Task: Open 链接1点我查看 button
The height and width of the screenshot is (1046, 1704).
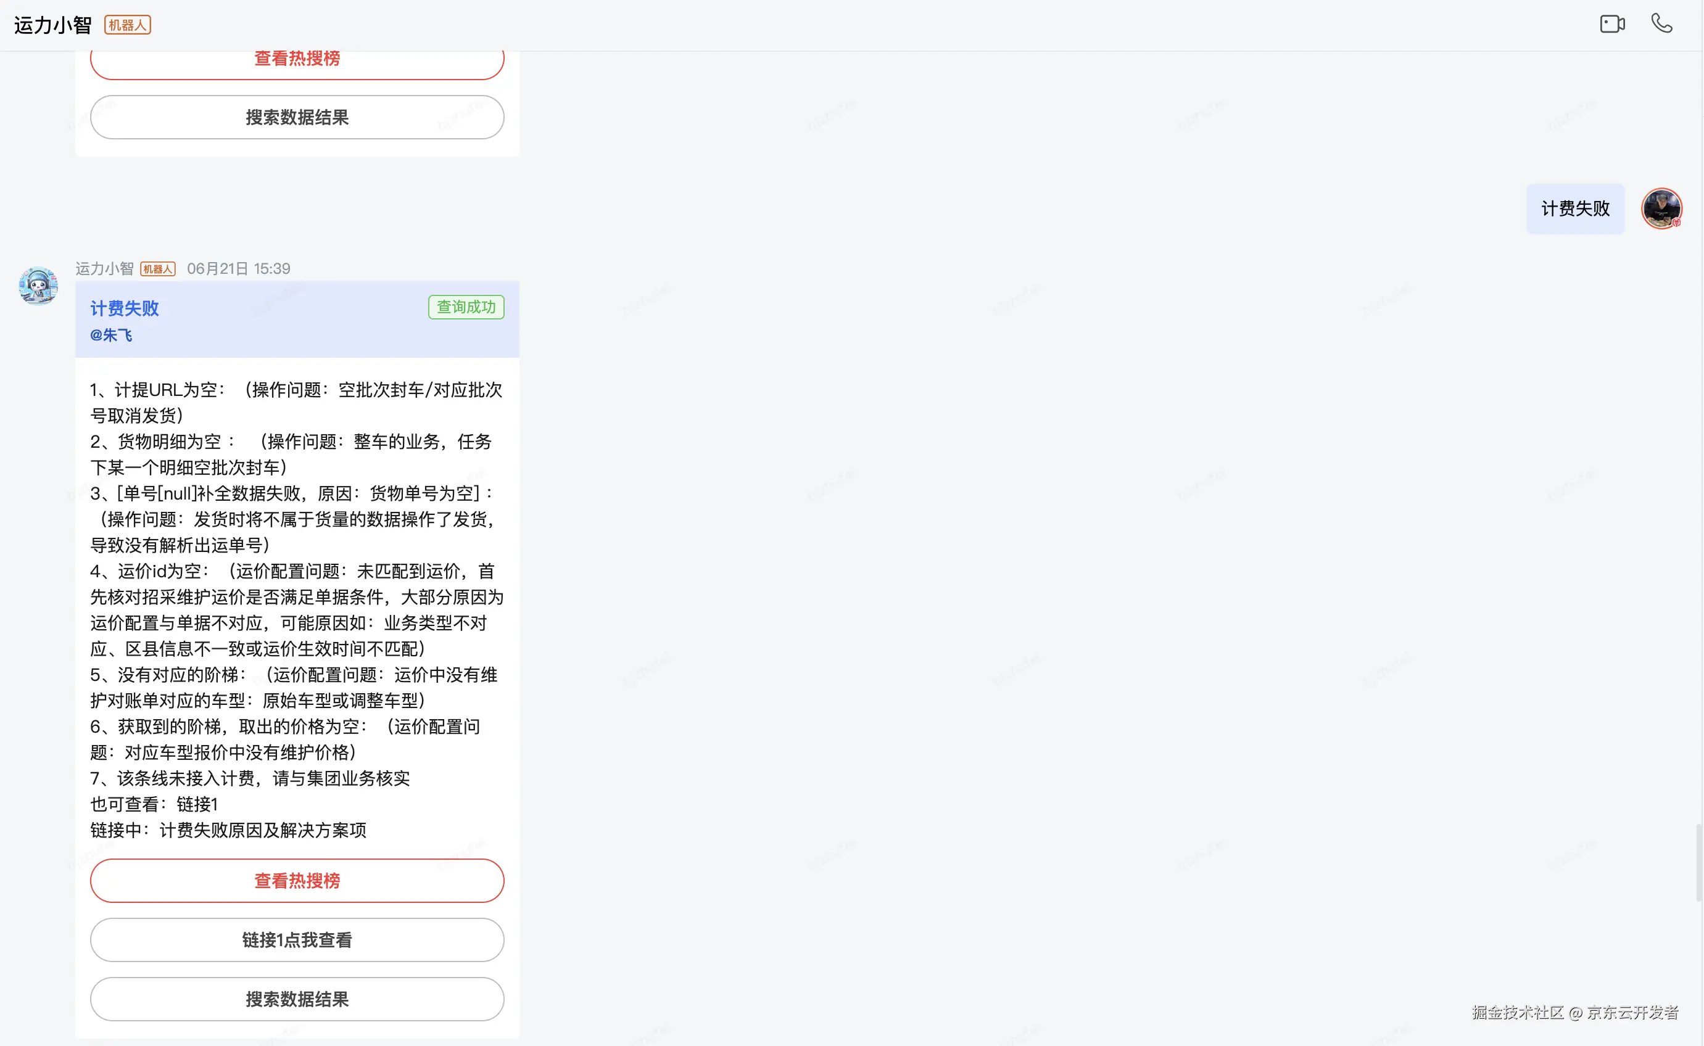Action: [297, 939]
